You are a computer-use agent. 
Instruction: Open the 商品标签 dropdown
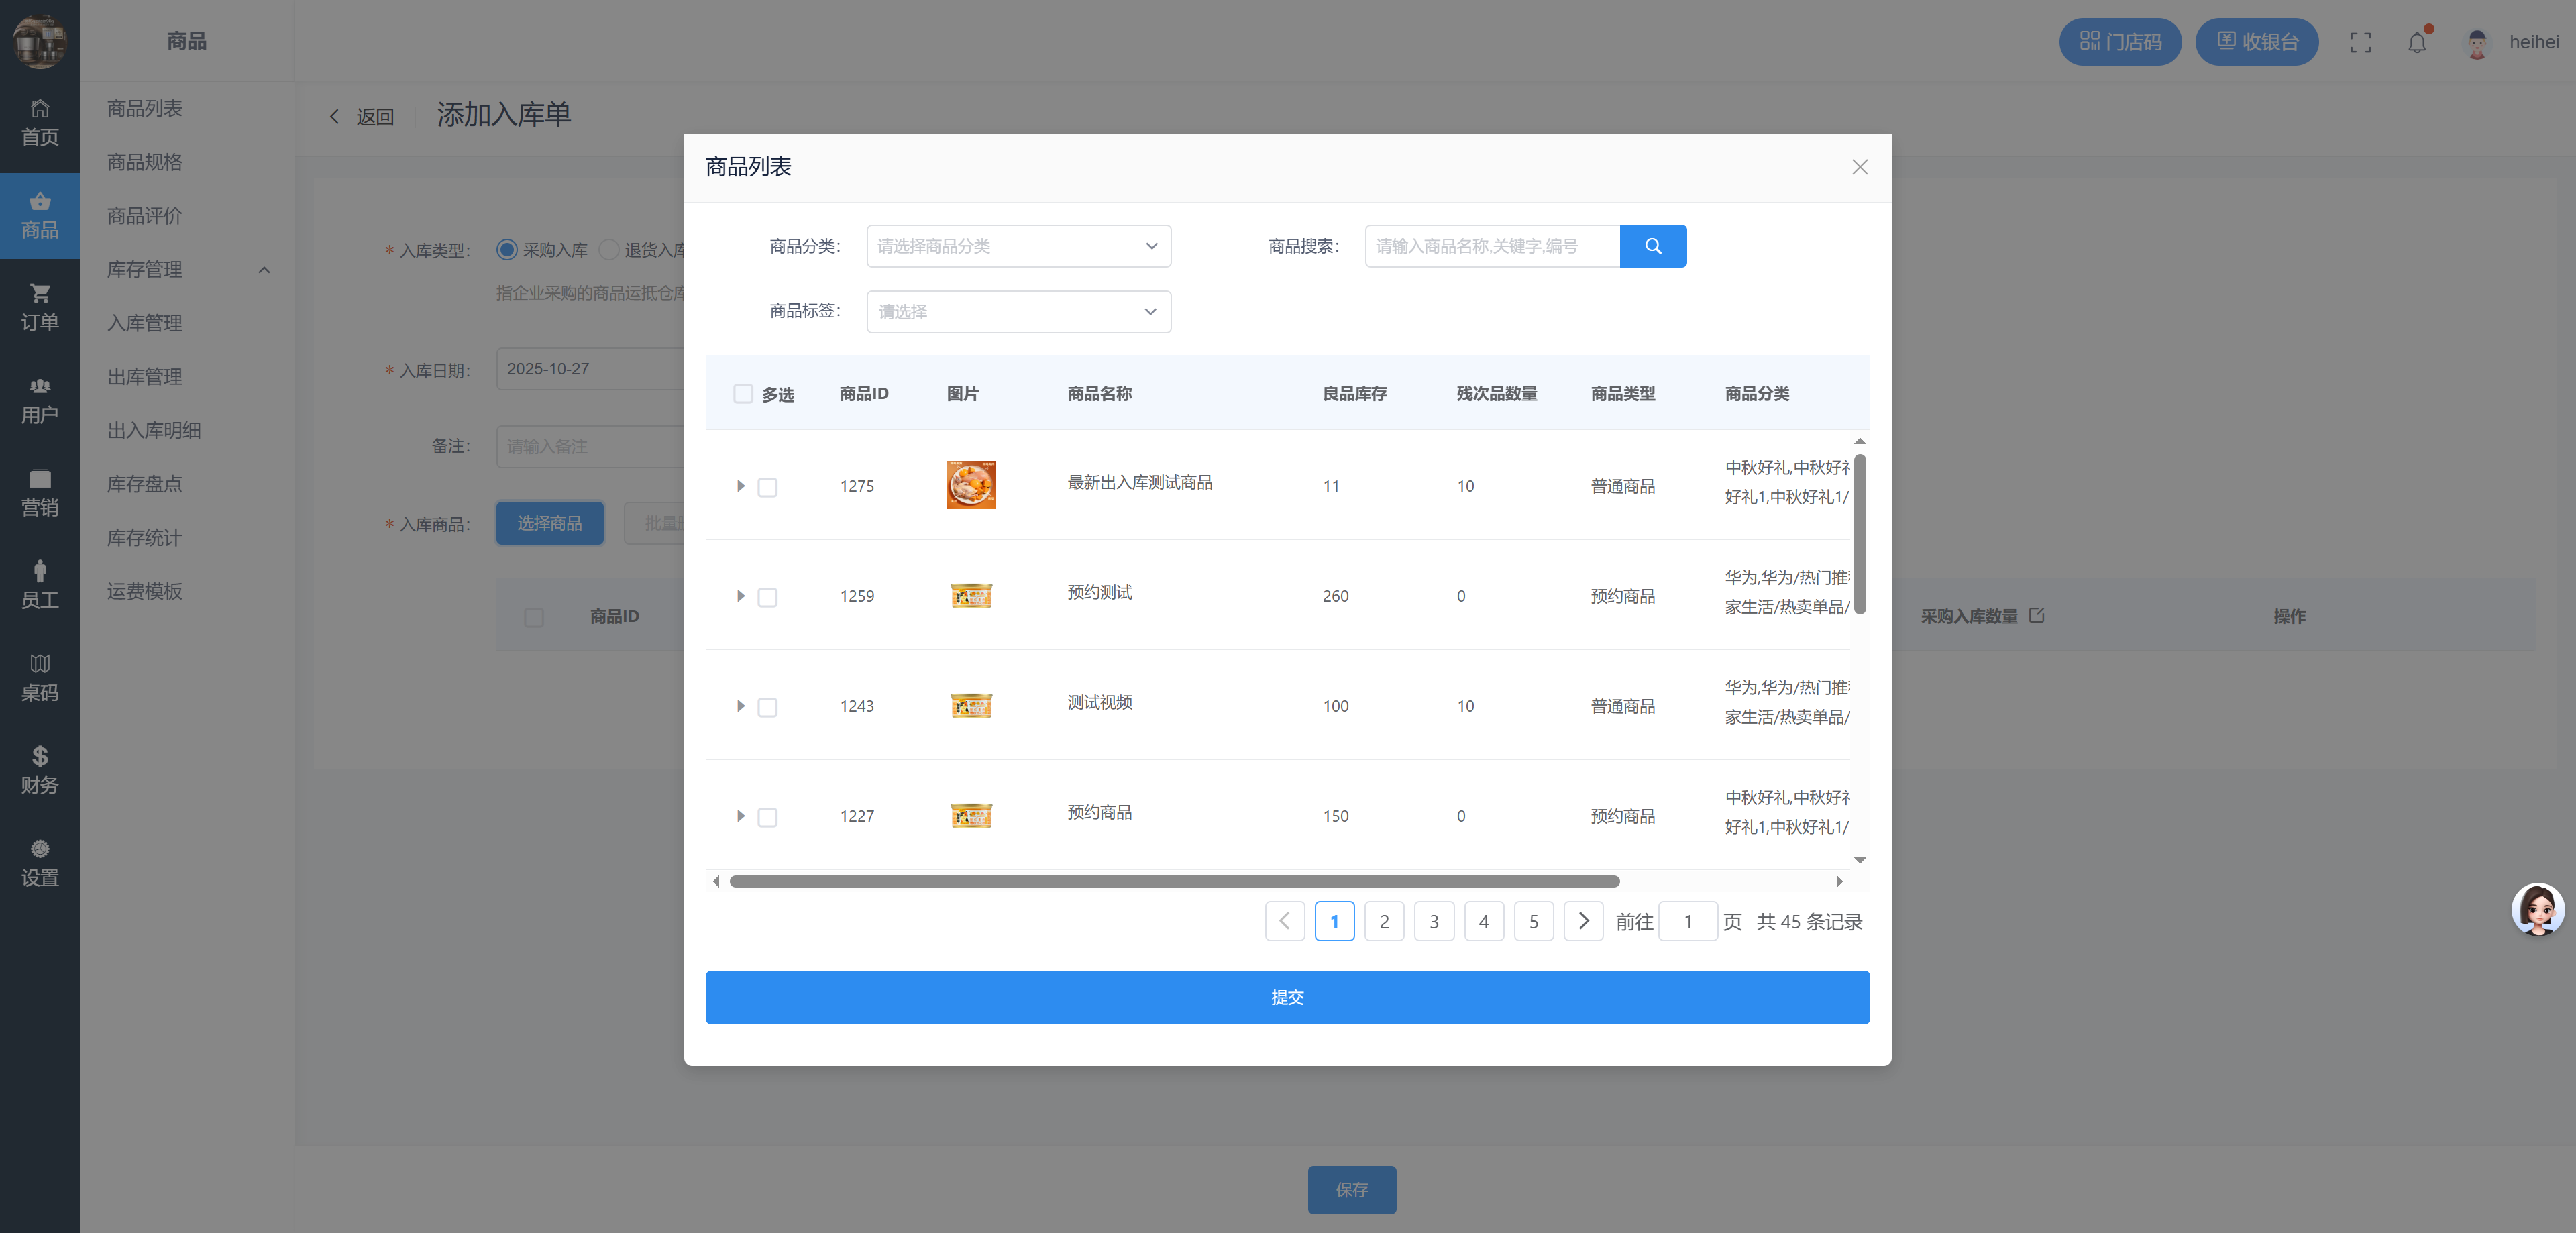click(x=1018, y=312)
